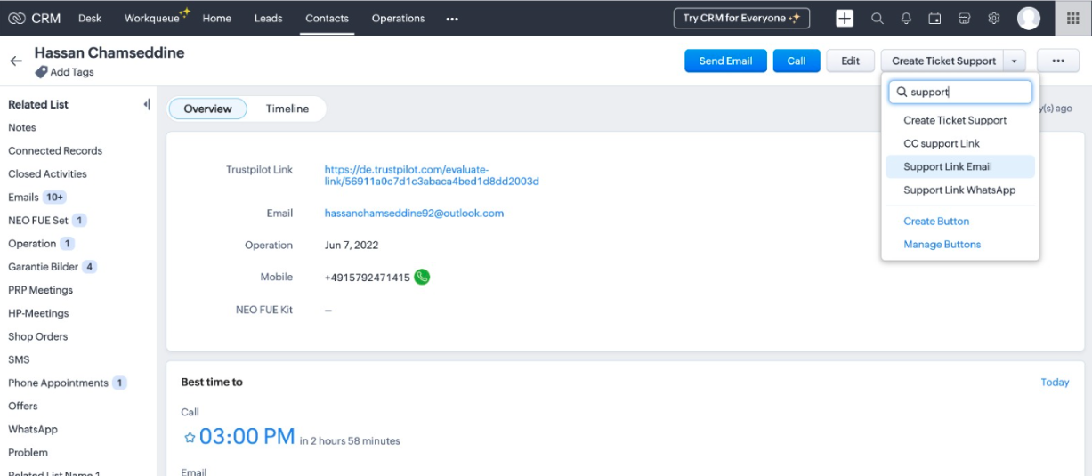Open the global search magnifier icon

pos(878,18)
